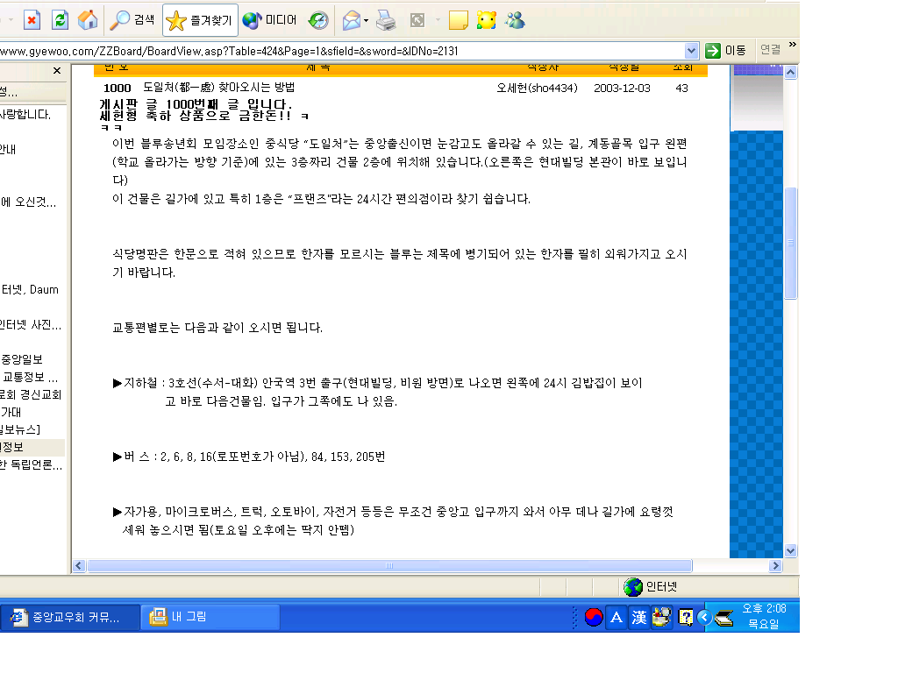Select the '중앙교우회 커뮤...' taskbar item
898x673 pixels.
(70, 617)
